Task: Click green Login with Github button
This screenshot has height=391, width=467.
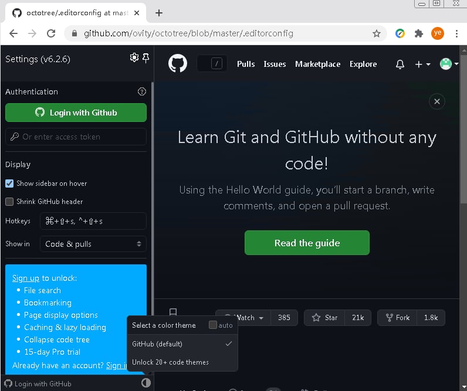Action: pos(76,113)
